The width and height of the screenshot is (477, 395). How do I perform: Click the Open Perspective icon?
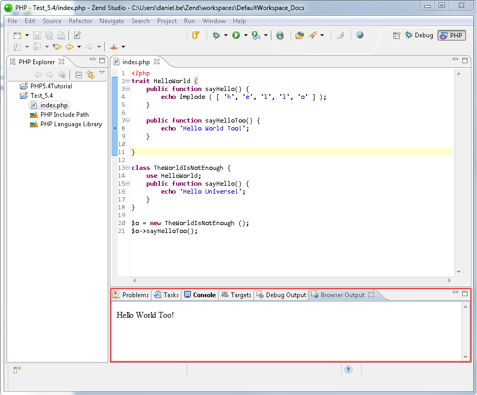pyautogui.click(x=397, y=35)
